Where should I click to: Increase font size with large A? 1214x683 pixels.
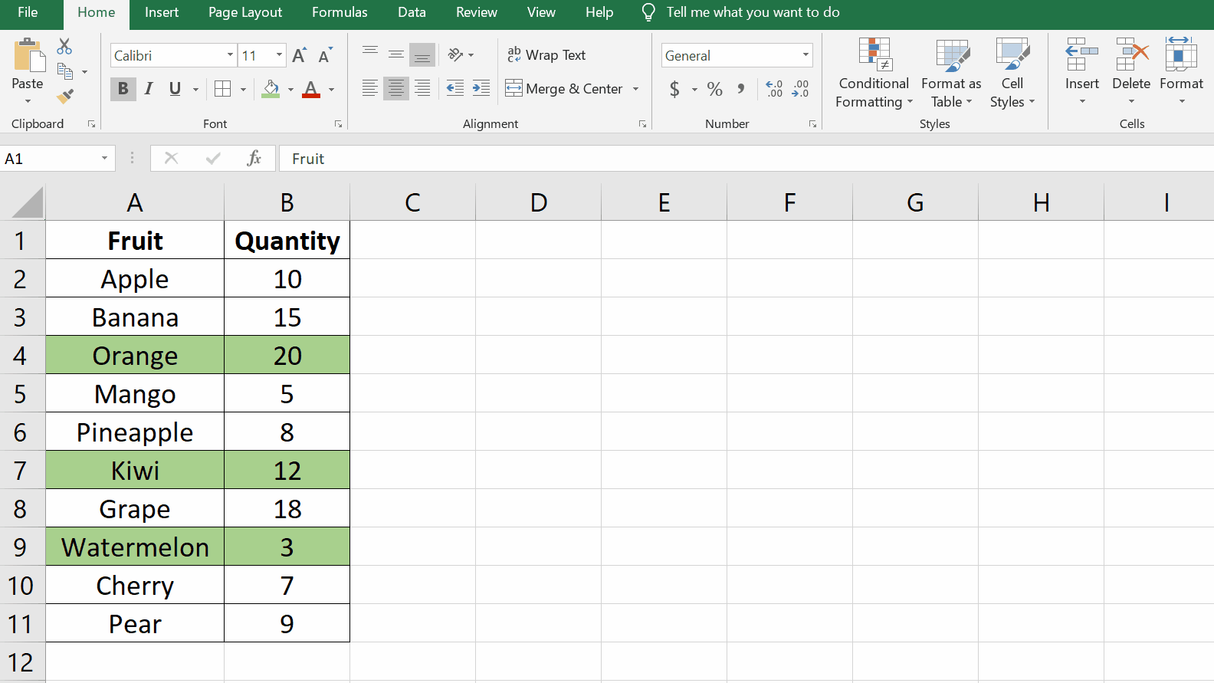tap(300, 55)
